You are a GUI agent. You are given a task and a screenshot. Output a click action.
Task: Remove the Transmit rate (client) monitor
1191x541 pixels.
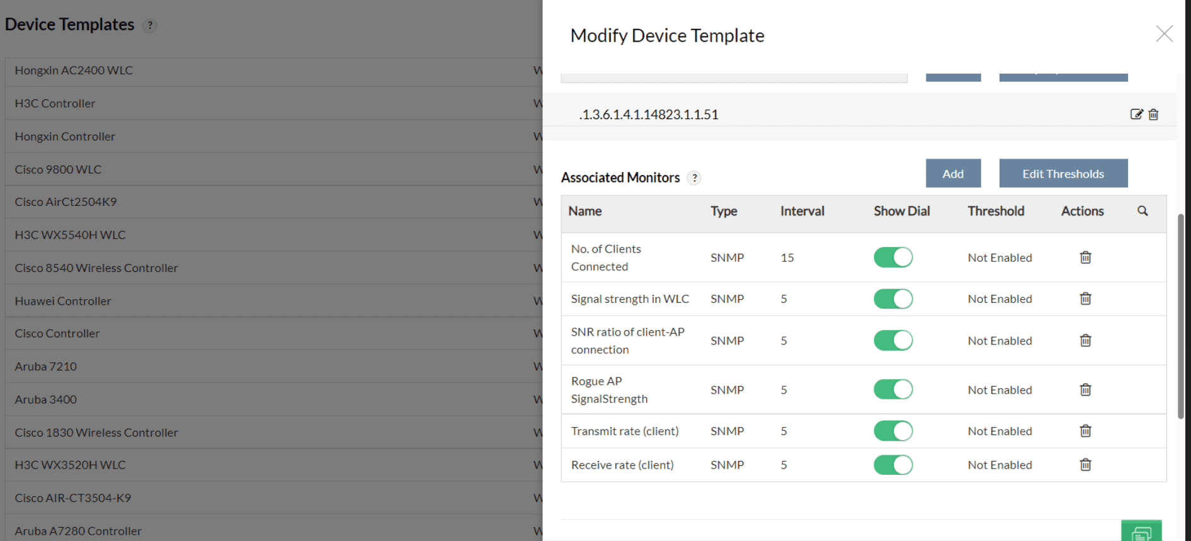[1085, 431]
